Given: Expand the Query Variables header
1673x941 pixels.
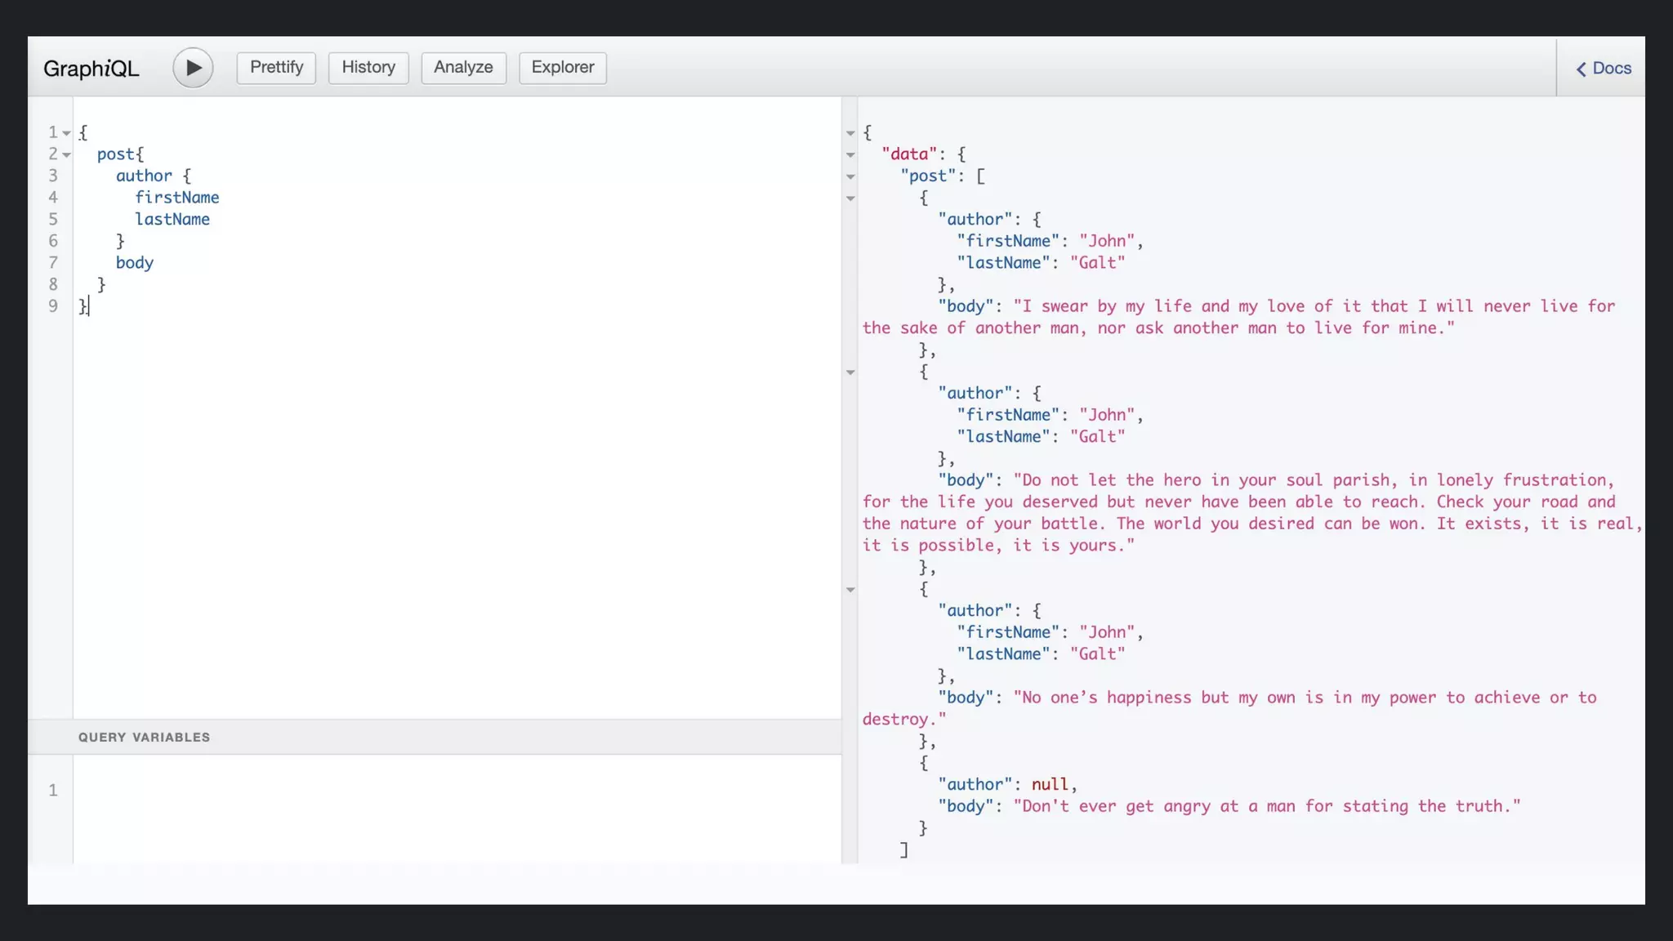Looking at the screenshot, I should [x=145, y=737].
